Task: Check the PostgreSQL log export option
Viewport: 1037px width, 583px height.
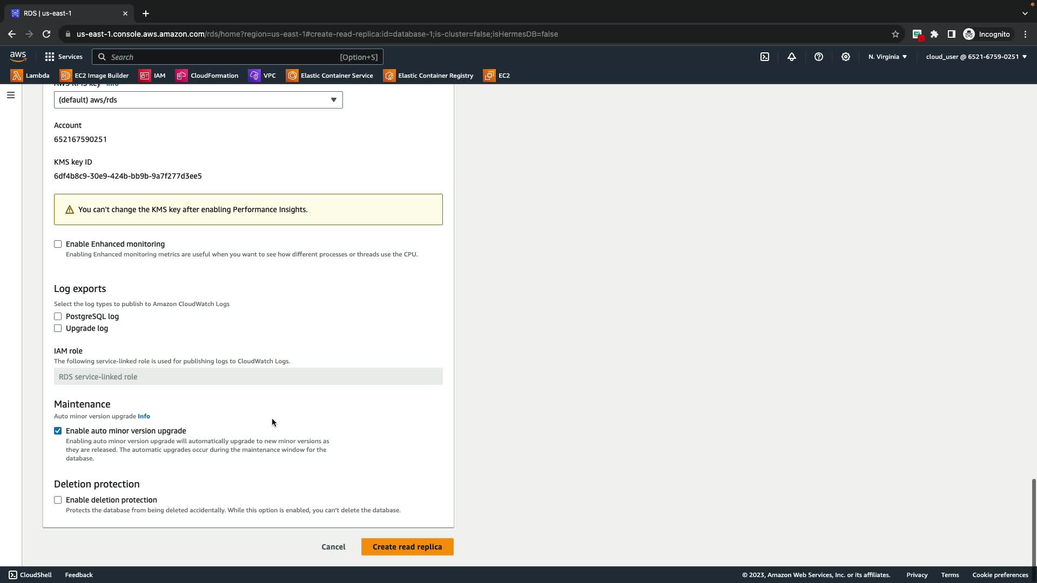Action: click(58, 316)
